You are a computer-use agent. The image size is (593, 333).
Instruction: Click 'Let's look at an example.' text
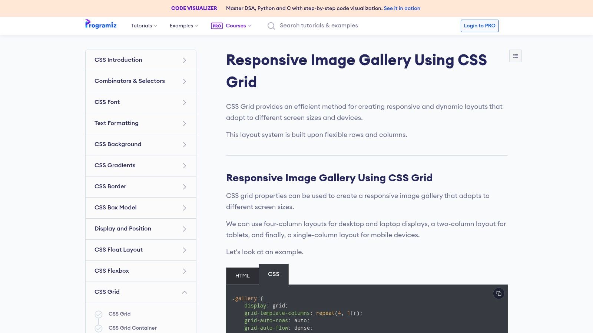pos(265,252)
